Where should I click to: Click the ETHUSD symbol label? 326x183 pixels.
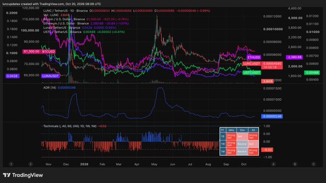click(x=254, y=57)
